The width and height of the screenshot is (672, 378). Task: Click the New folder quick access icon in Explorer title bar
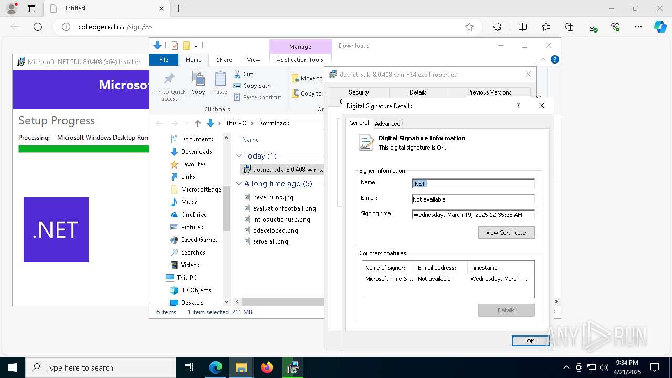186,46
